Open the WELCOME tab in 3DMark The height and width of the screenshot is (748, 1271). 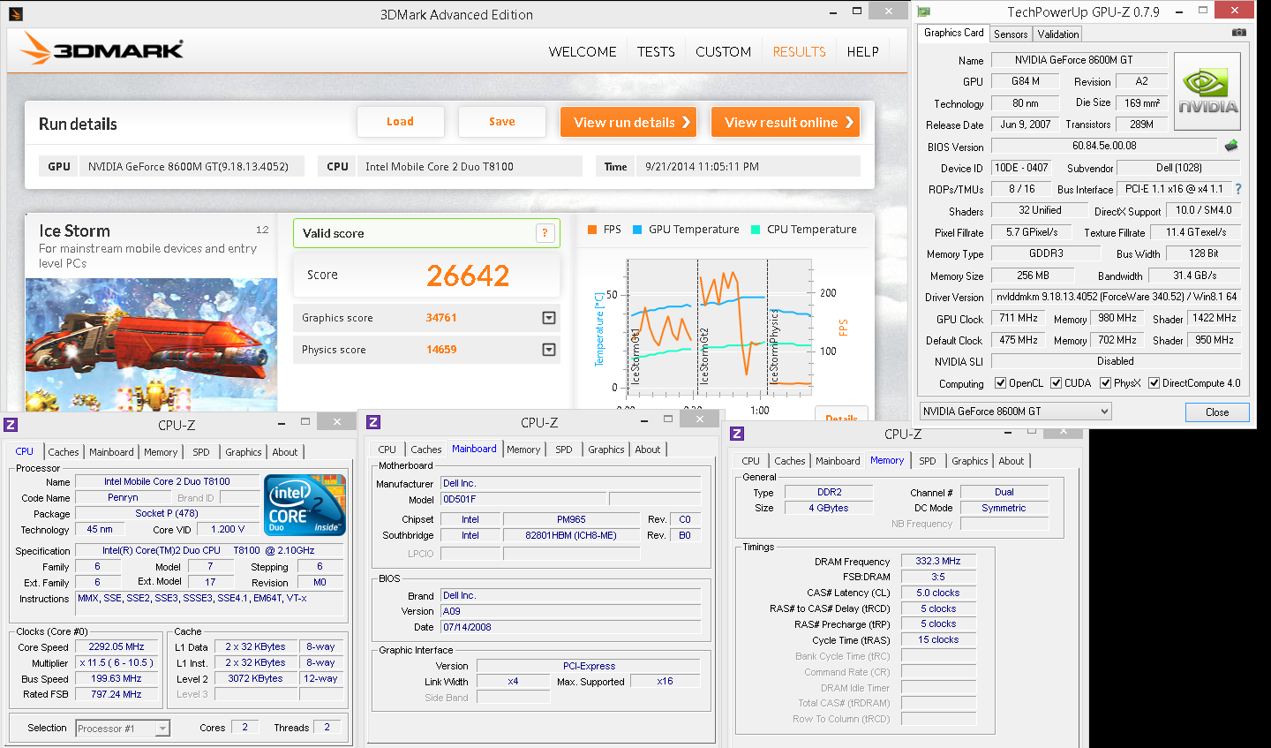point(583,52)
